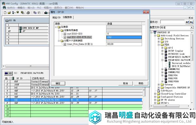Open the 配置文件 profile dropdown
Viewport: 196px width, 125px height.
click(192, 27)
